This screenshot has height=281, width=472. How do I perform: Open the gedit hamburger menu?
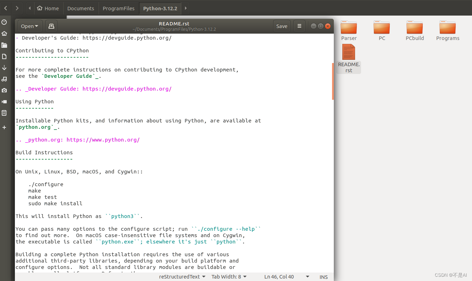point(299,26)
